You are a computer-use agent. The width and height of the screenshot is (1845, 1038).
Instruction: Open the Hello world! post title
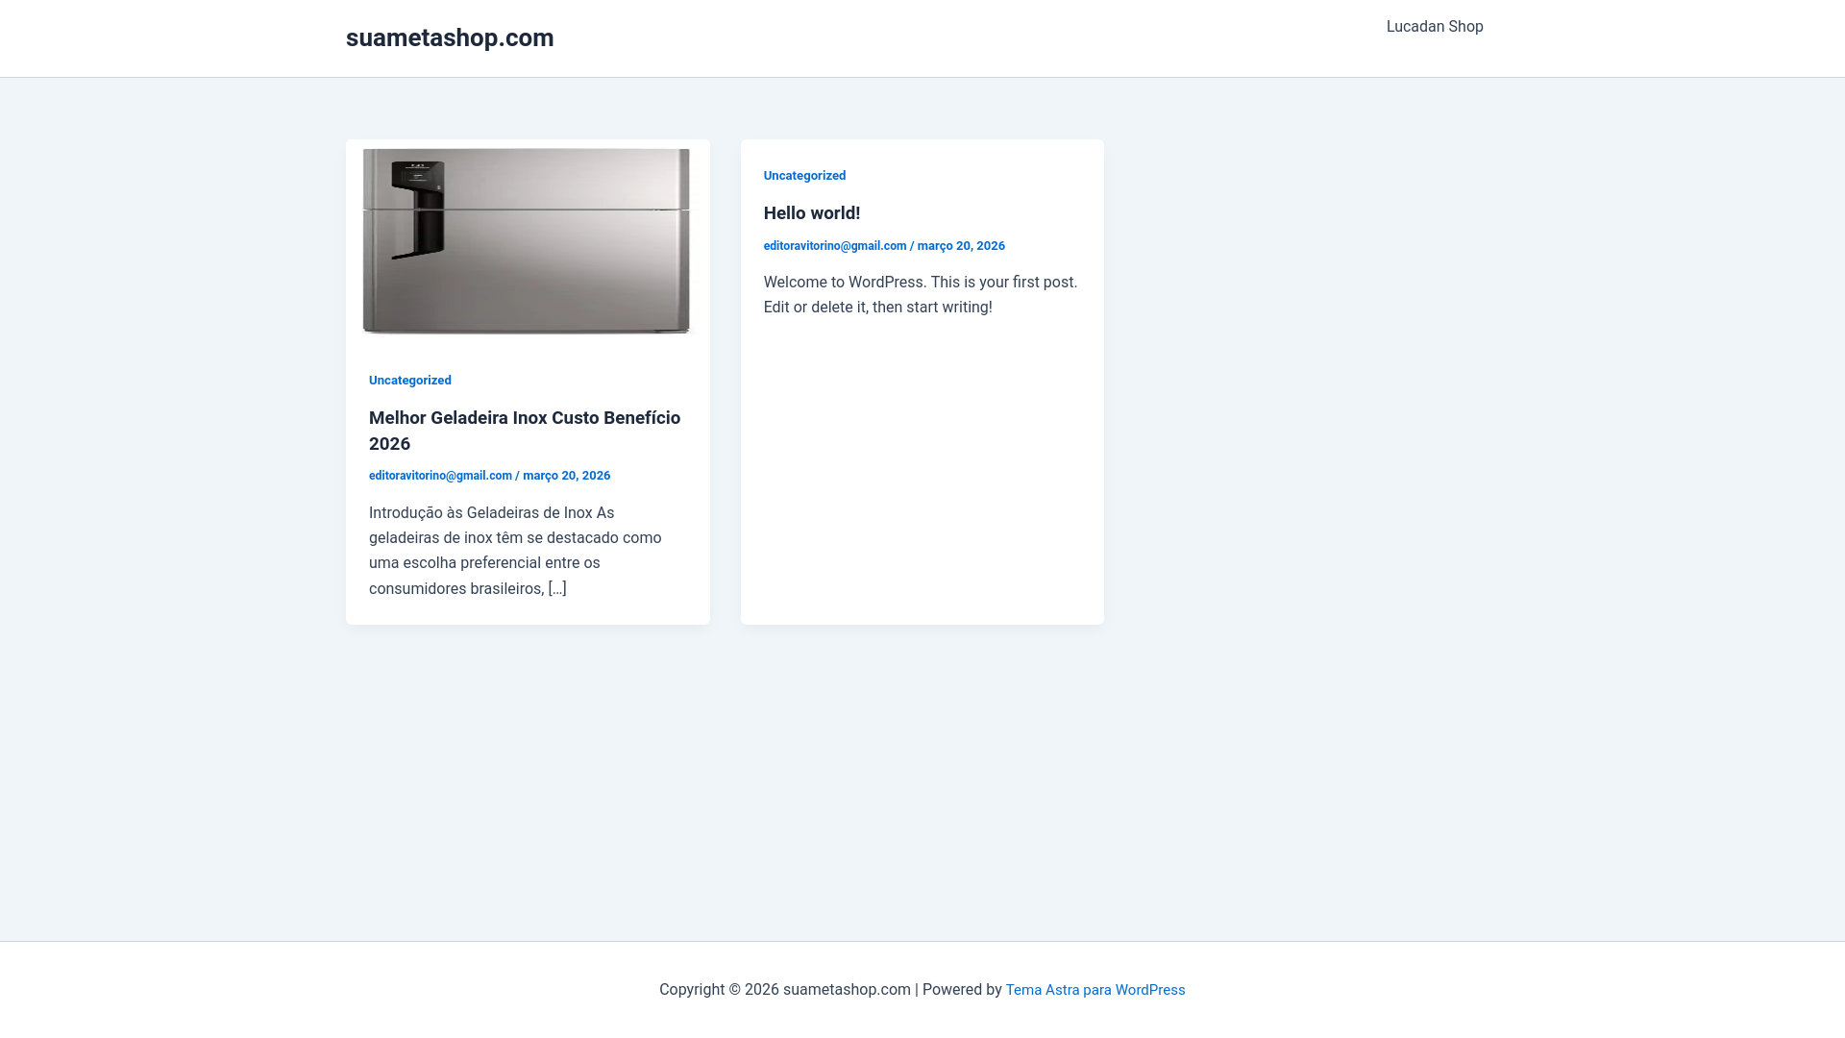[812, 213]
